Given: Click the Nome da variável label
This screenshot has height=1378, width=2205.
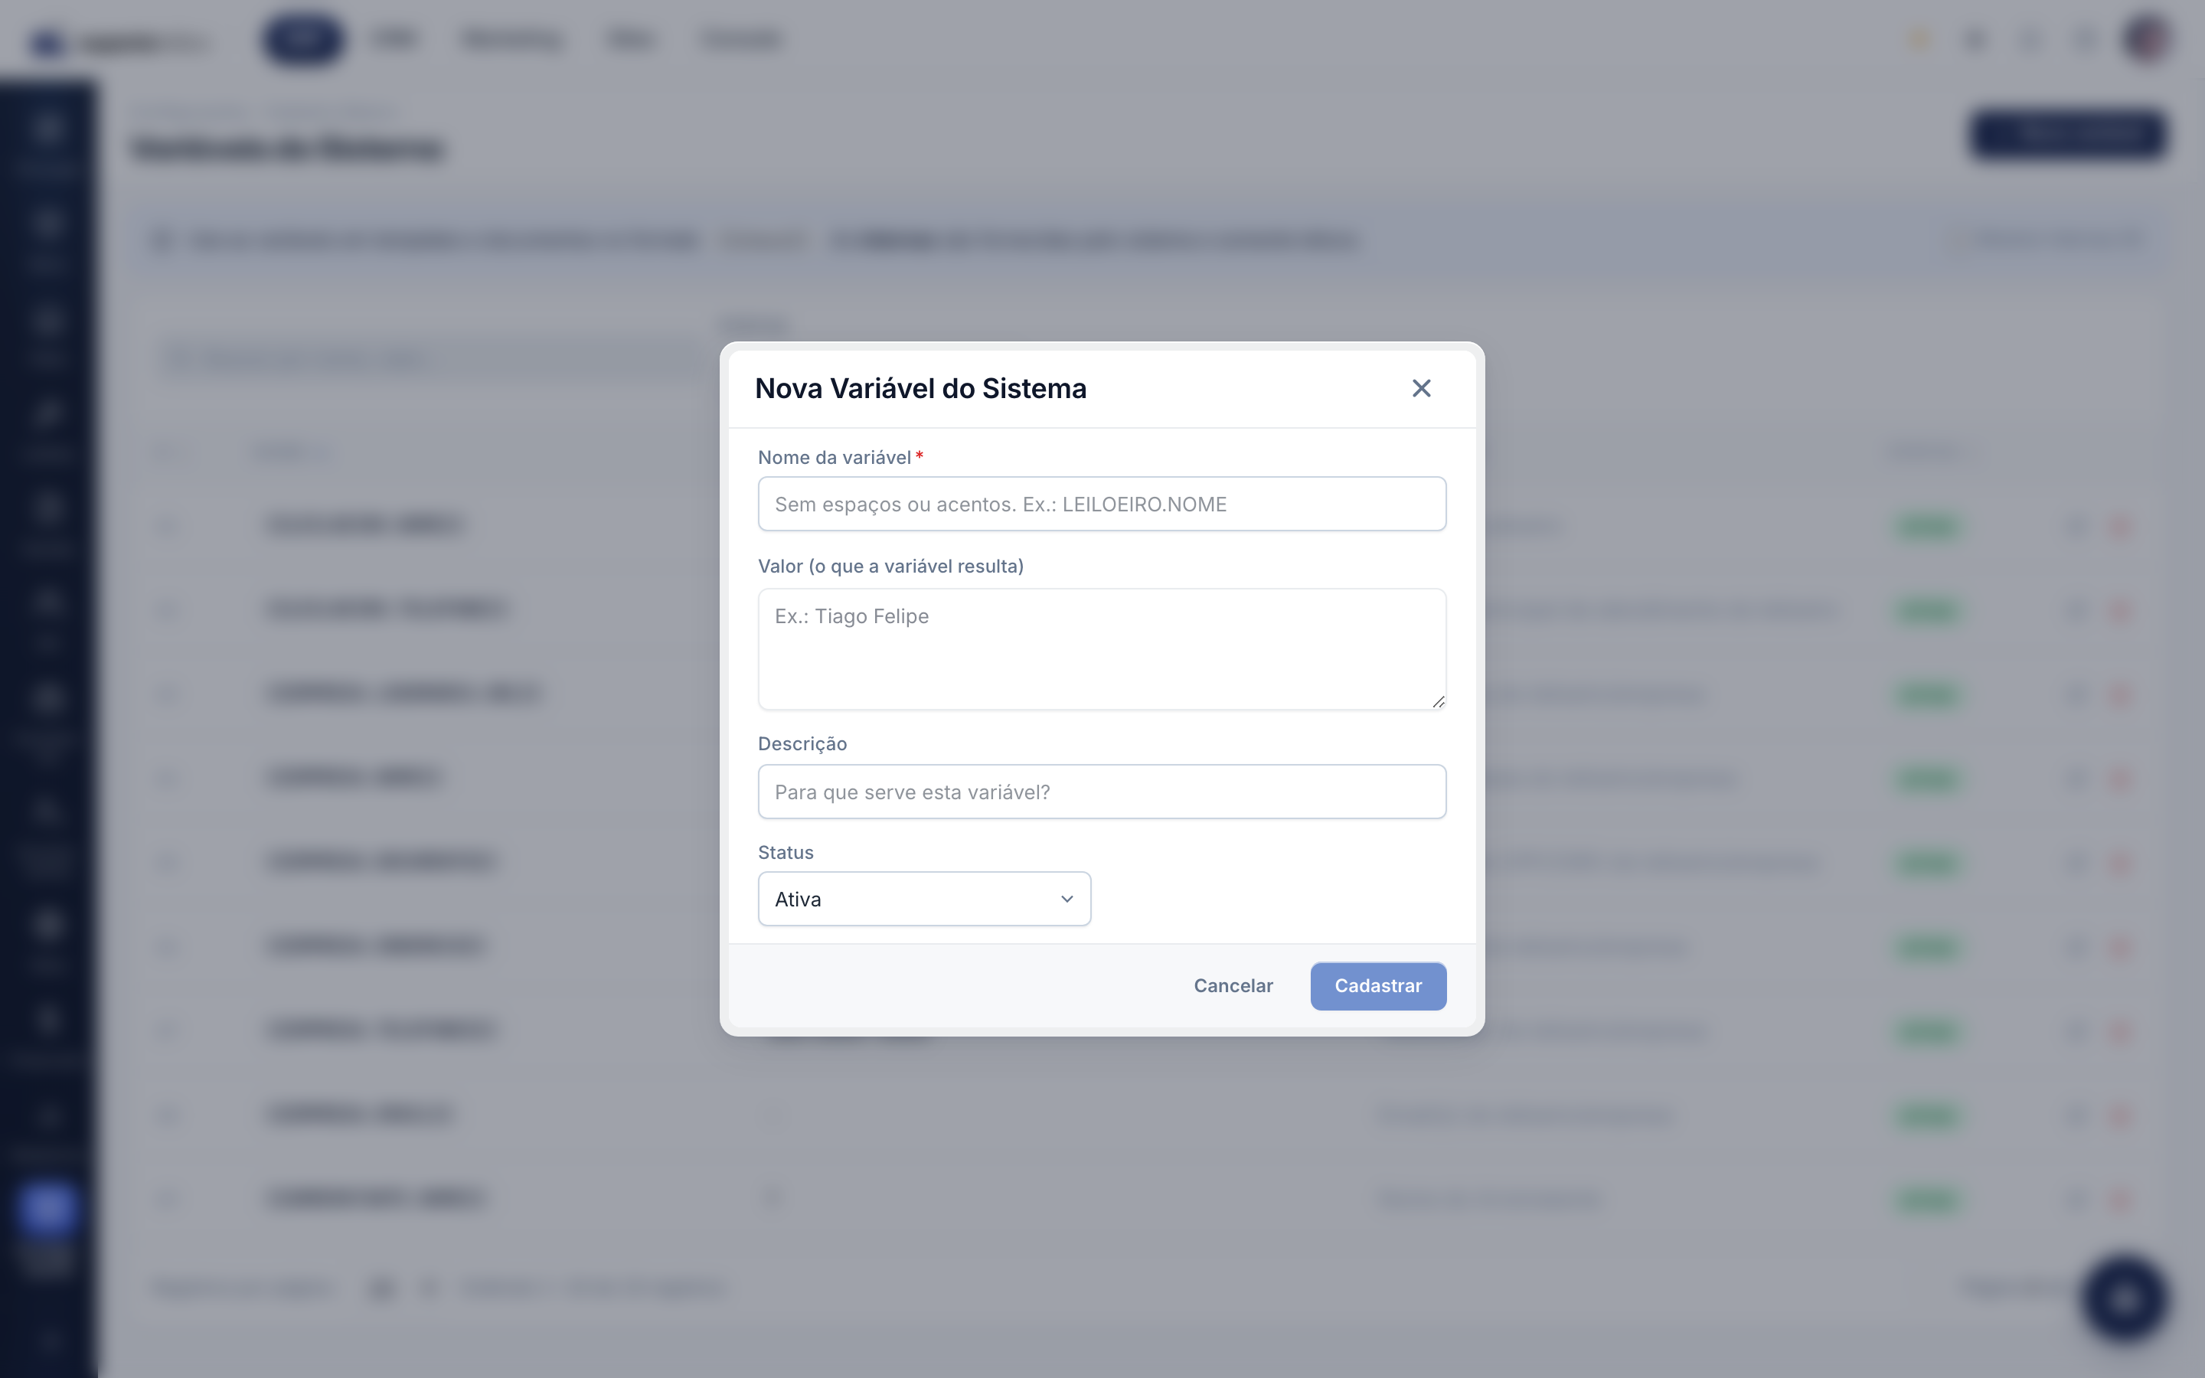Looking at the screenshot, I should pyautogui.click(x=834, y=458).
